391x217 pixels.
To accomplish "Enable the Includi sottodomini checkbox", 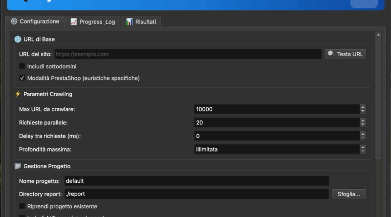I will point(22,66).
